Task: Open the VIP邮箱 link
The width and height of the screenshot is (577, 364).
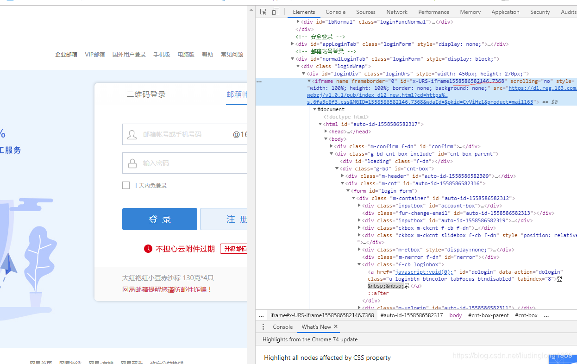Action: 95,55
